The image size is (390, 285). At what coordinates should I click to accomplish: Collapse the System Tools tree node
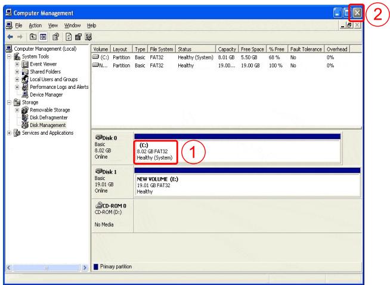pos(9,57)
